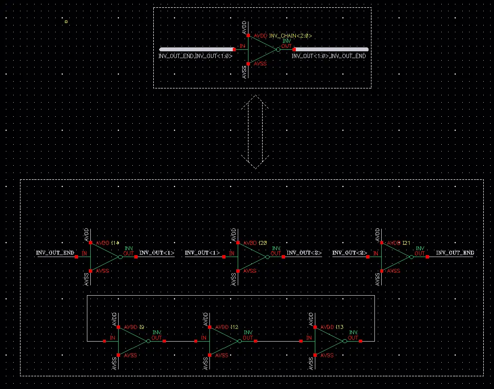Image resolution: width=494 pixels, height=389 pixels.
Task: Click the IN pin of inverter I12
Action: click(196, 341)
